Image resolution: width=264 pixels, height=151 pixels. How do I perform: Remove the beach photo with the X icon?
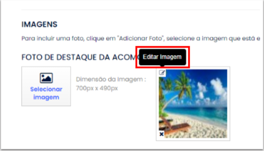[161, 134]
